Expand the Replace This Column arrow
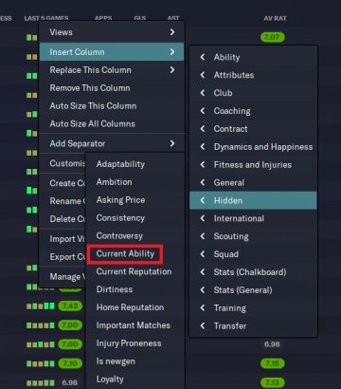The image size is (341, 389). click(x=172, y=69)
